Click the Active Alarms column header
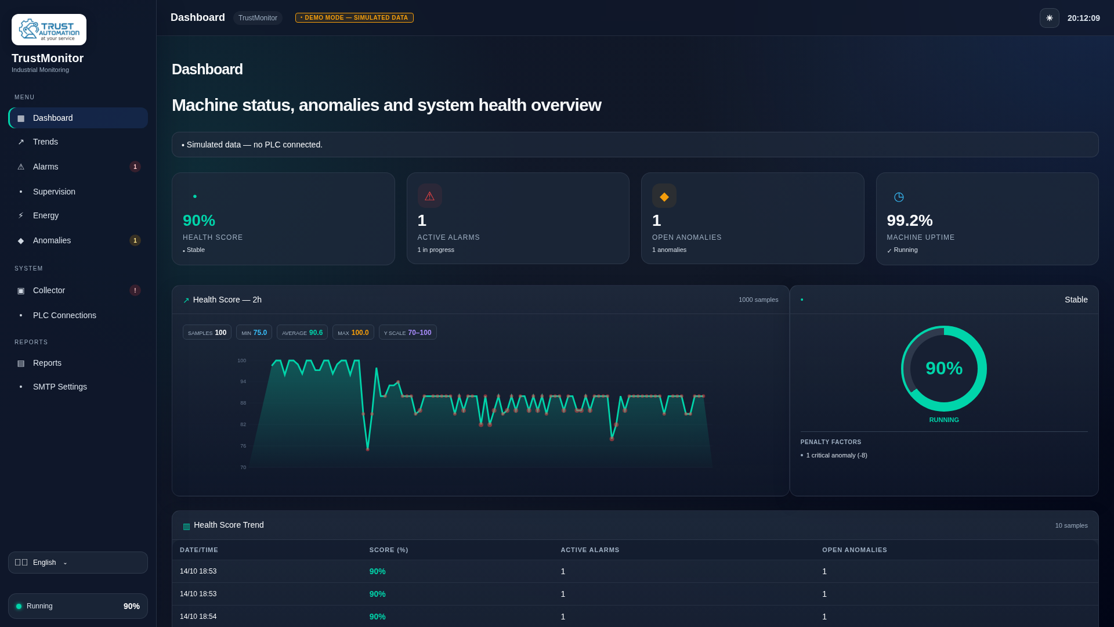1114x627 pixels. 590,550
